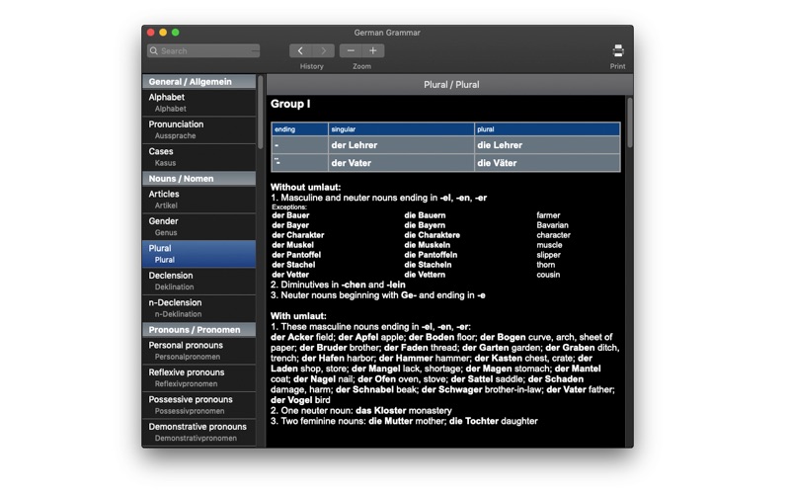
Task: Zoom out with the minus button
Action: tap(351, 51)
